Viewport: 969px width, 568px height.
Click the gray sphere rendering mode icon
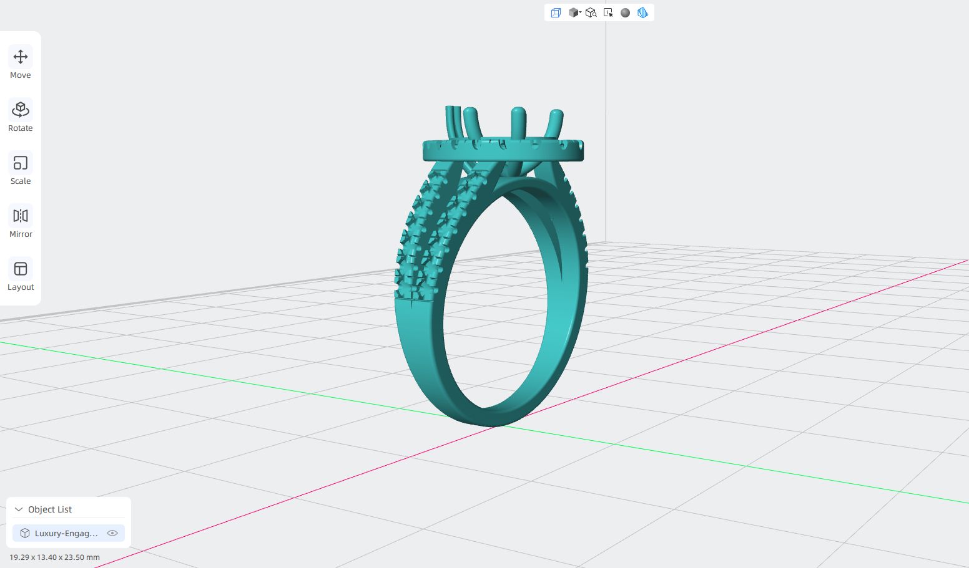coord(625,12)
